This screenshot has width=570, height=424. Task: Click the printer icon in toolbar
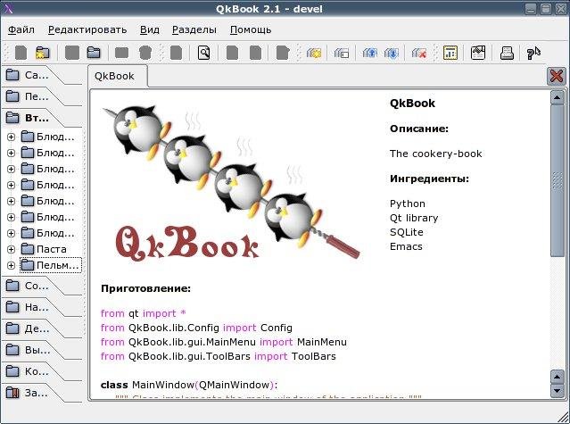pyautogui.click(x=507, y=53)
